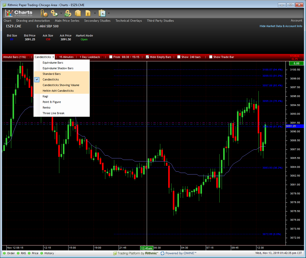Click the Charts logo icon
The width and height of the screenshot is (306, 258).
pos(9,13)
